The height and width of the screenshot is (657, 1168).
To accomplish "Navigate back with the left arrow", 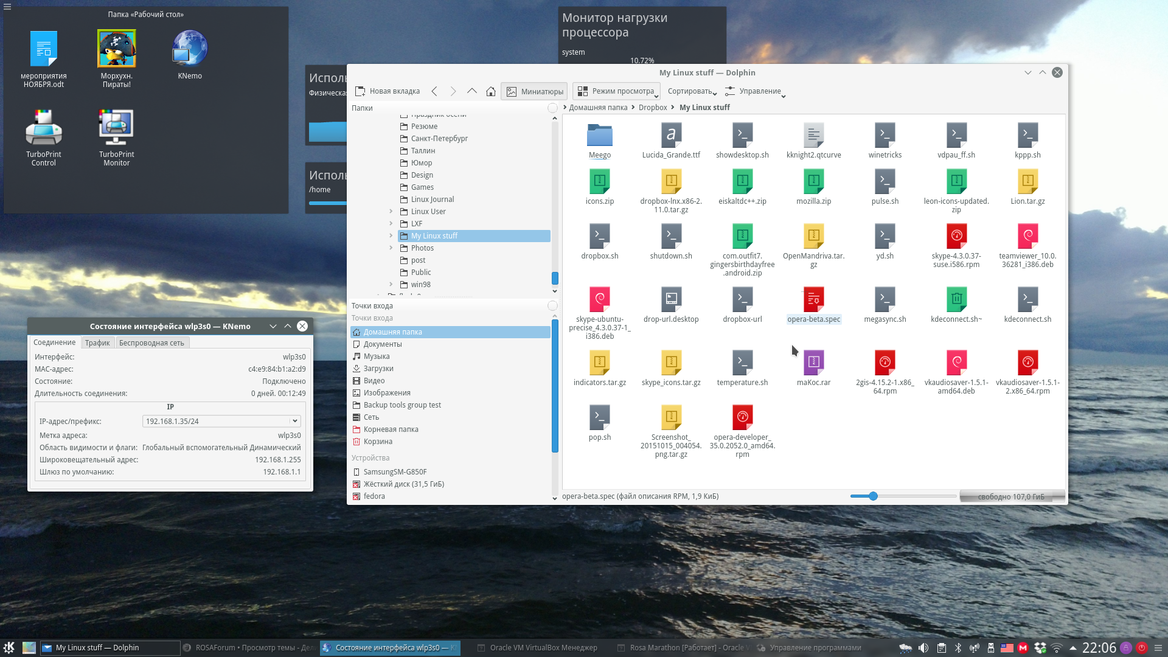I will [434, 91].
